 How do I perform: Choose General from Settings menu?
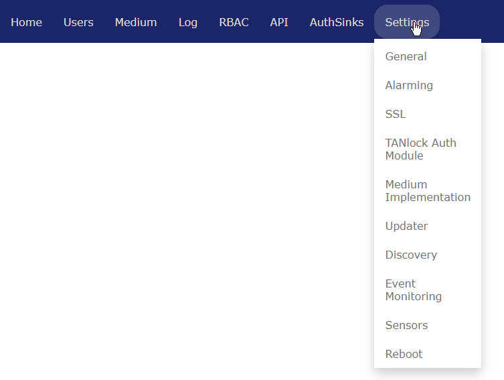pos(406,56)
